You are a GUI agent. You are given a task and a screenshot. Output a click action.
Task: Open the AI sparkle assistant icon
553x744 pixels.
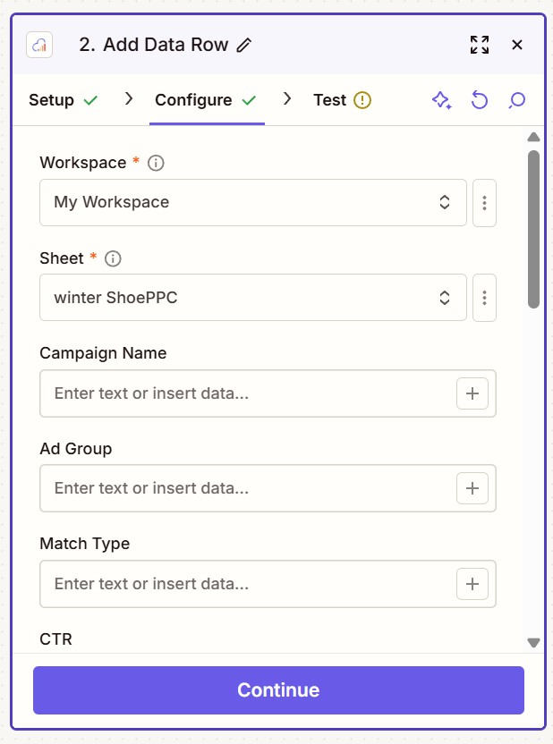coord(441,100)
